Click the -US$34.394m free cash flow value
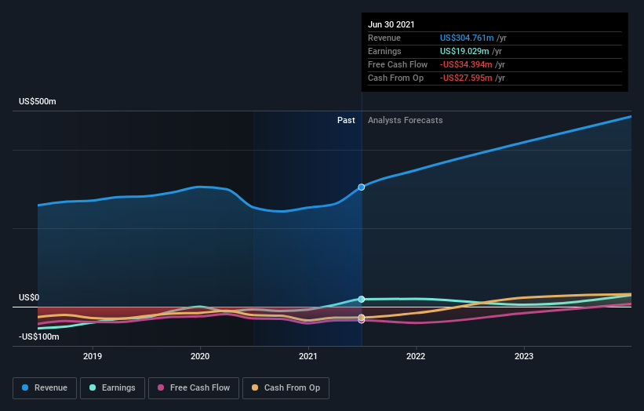Viewport: 644px width, 411px height. [x=466, y=65]
